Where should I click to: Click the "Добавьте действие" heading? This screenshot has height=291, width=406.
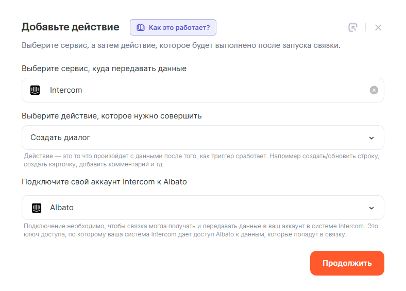tap(70, 27)
